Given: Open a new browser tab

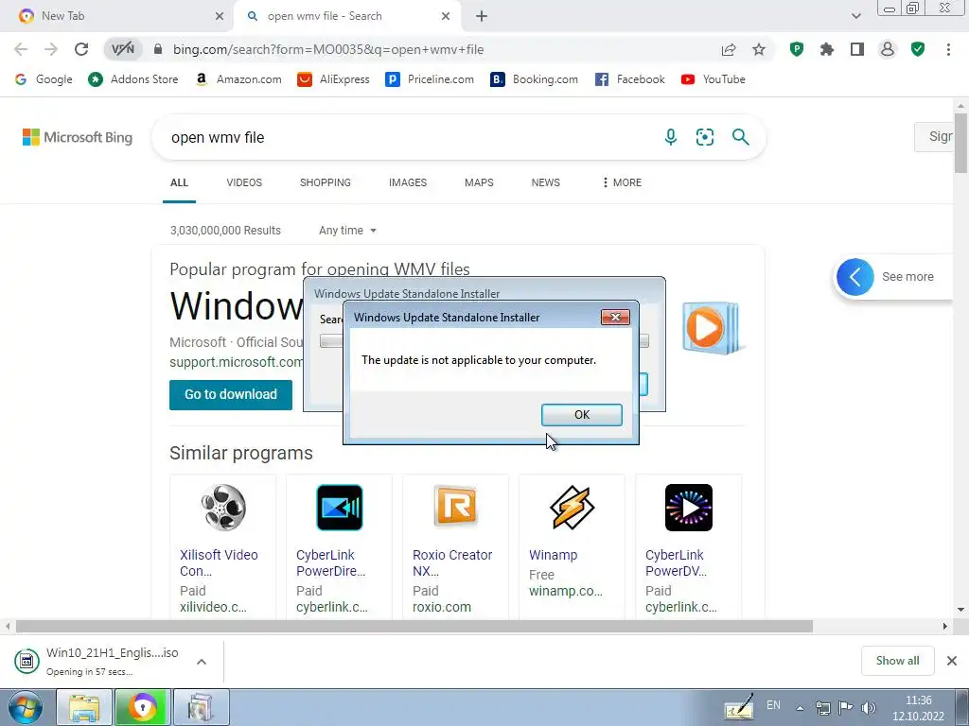Looking at the screenshot, I should pyautogui.click(x=482, y=16).
